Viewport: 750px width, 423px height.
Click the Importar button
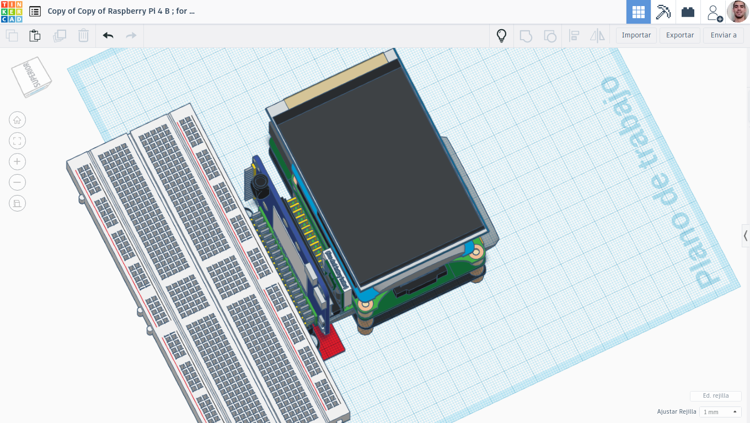636,35
